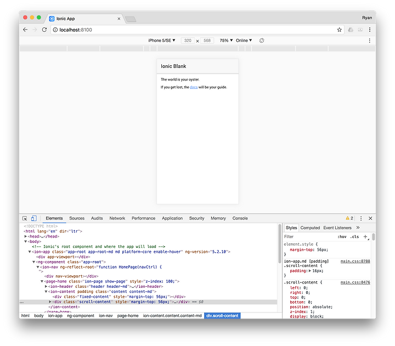Expand the padding shorthand property triangle

(310, 271)
